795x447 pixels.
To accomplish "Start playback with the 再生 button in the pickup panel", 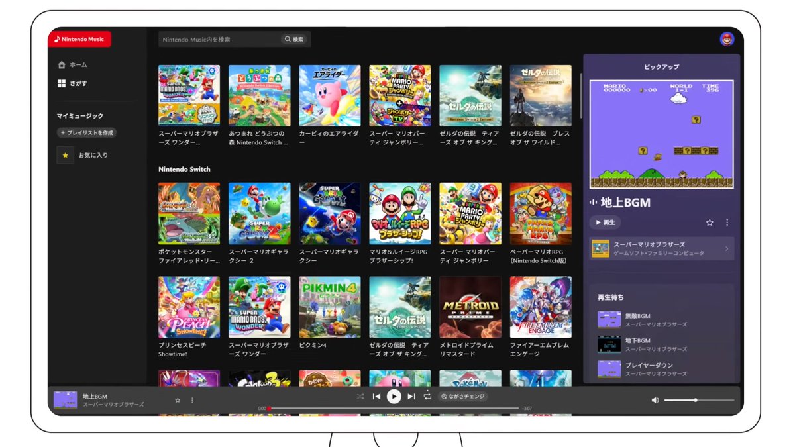I will [605, 223].
